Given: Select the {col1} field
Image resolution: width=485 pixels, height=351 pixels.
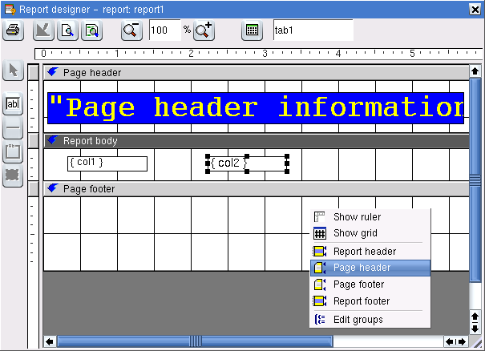Looking at the screenshot, I should point(107,163).
